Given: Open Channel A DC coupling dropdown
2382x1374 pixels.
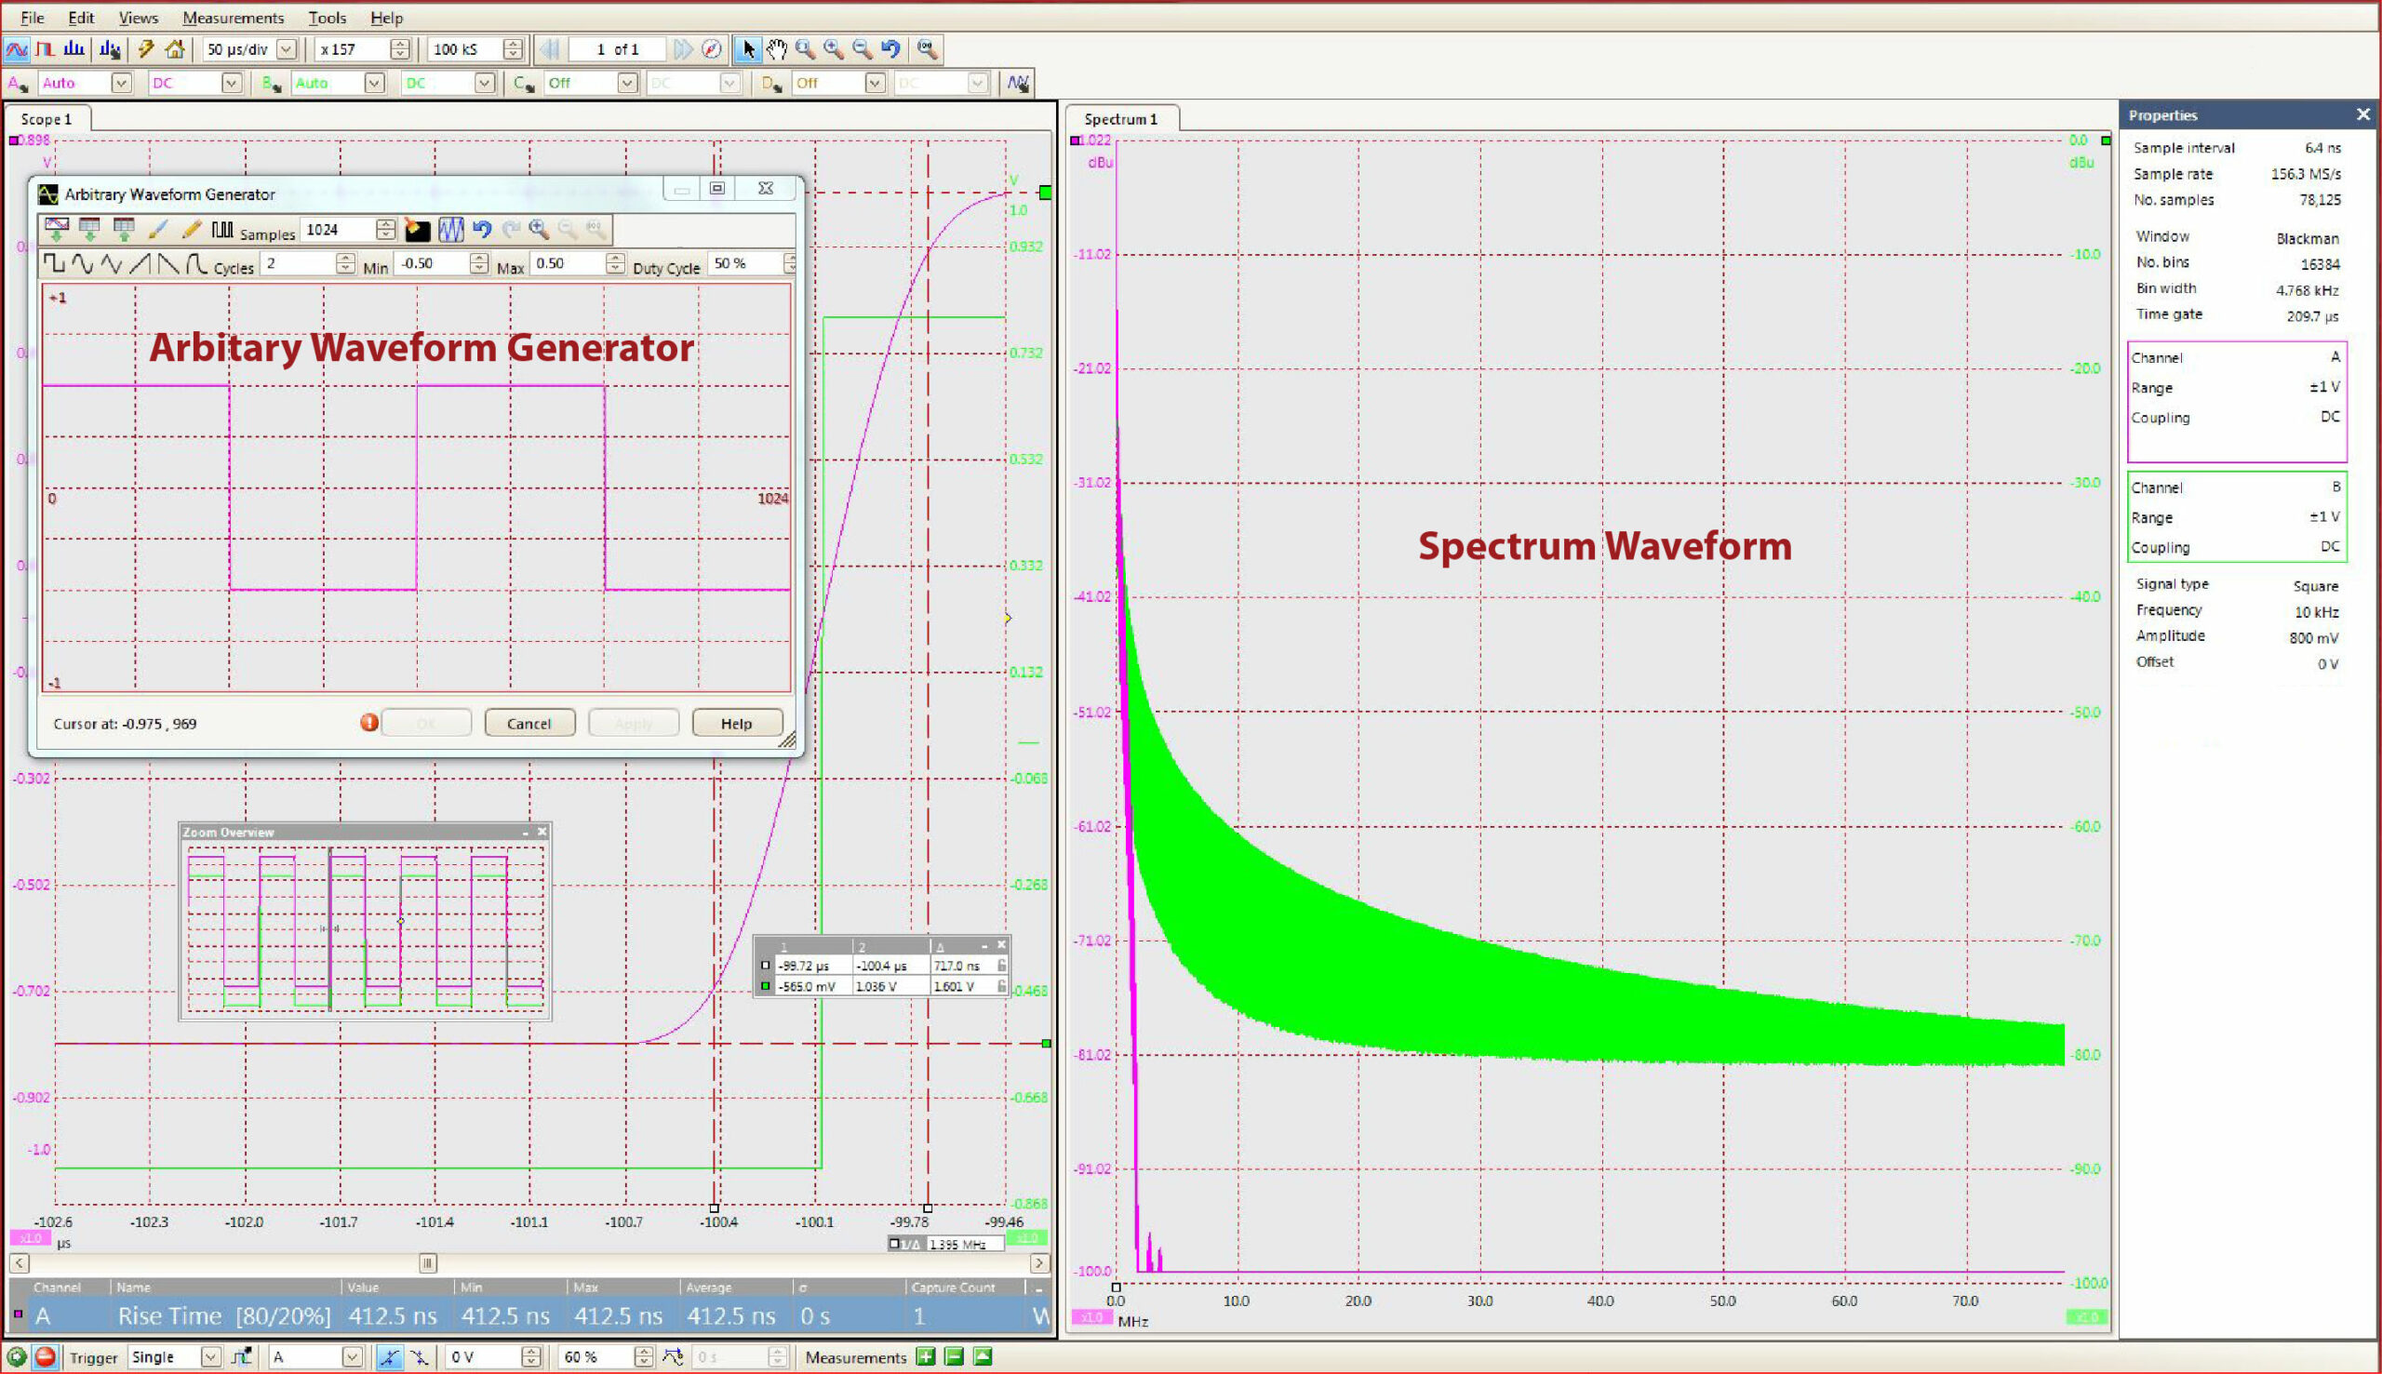Looking at the screenshot, I should (x=231, y=83).
